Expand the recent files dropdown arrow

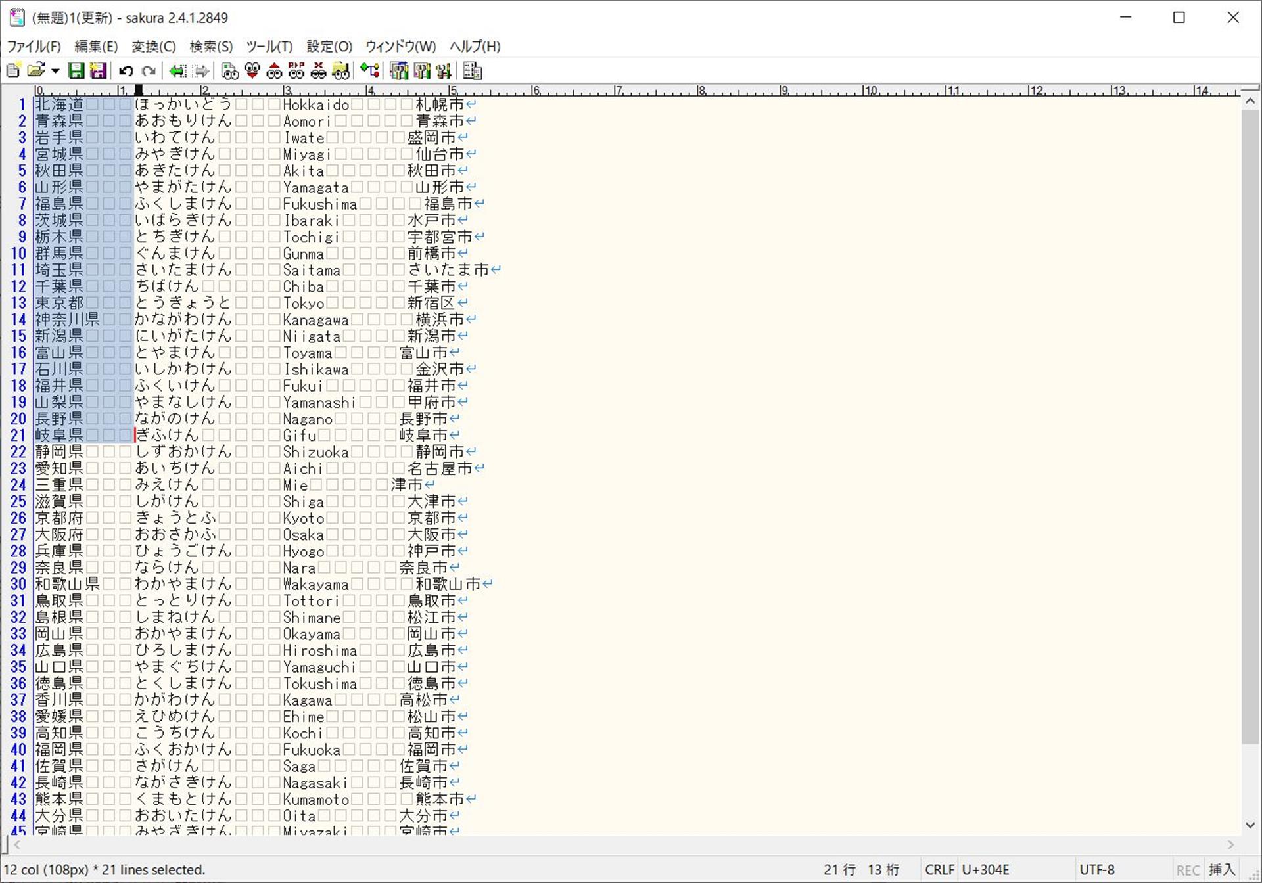point(55,71)
